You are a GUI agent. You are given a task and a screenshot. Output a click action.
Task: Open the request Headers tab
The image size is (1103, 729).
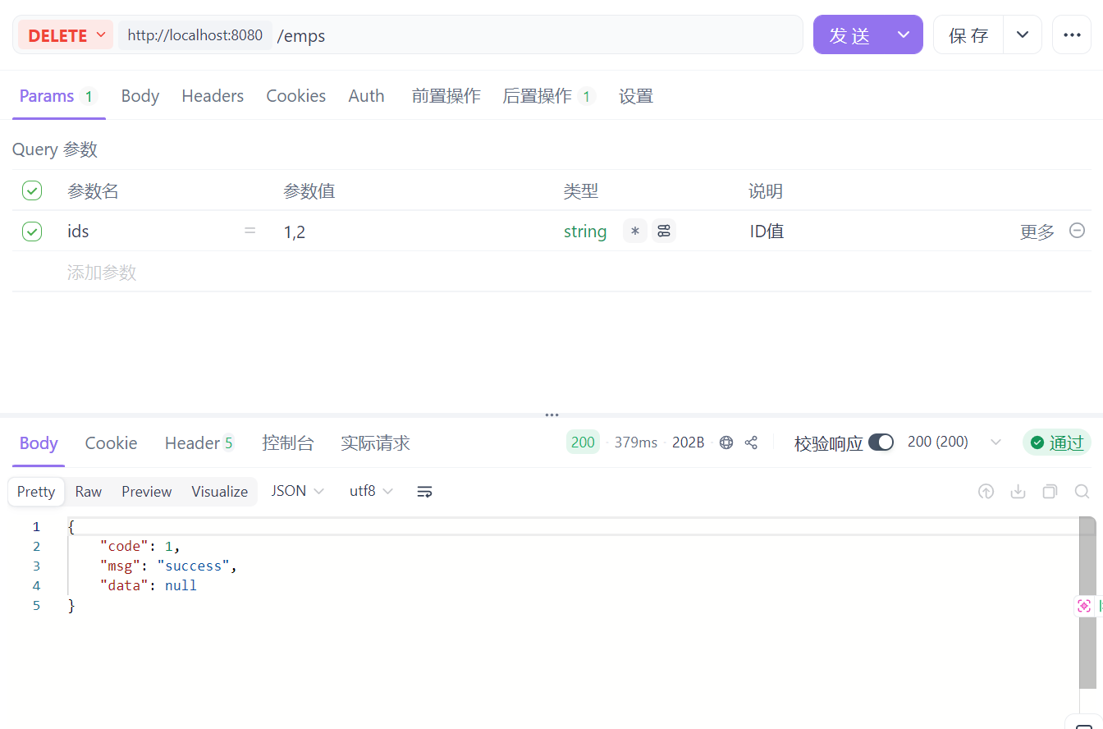(213, 96)
